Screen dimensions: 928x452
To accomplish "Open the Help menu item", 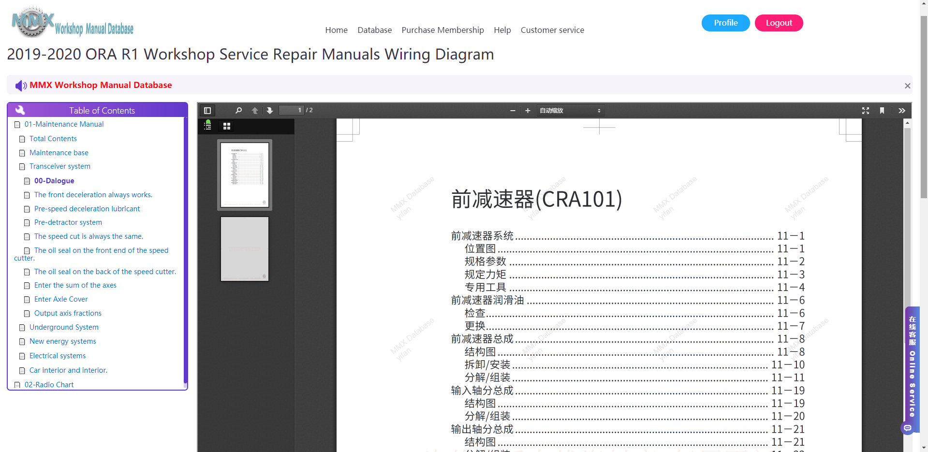I will [502, 30].
